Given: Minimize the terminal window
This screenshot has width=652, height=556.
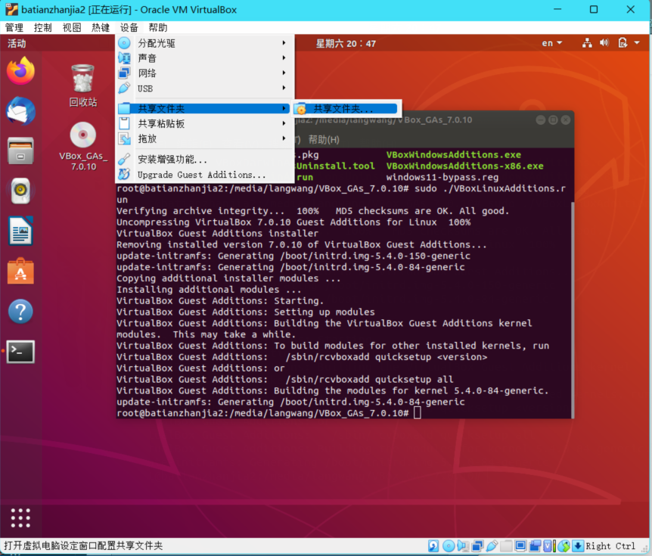Looking at the screenshot, I should pyautogui.click(x=541, y=120).
